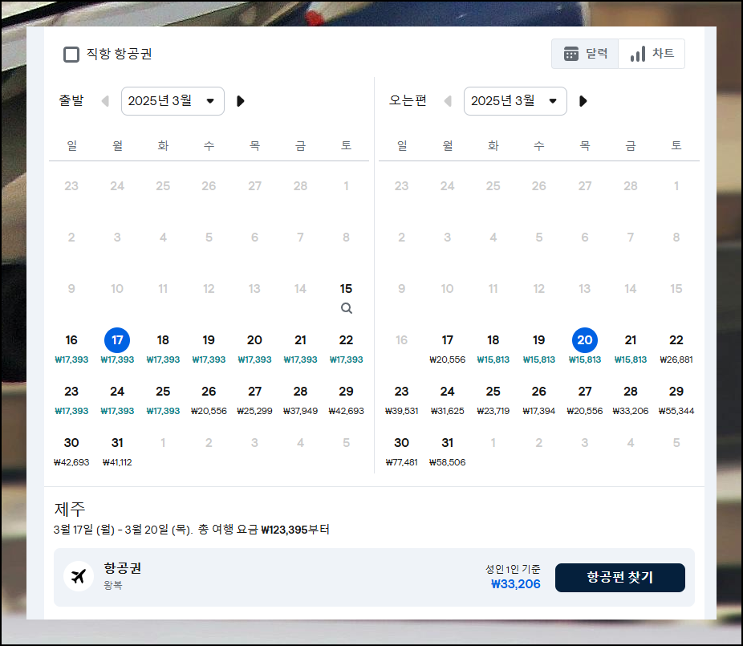The width and height of the screenshot is (743, 646).
Task: Select return date 25 priced ₩23,719
Action: (493, 400)
